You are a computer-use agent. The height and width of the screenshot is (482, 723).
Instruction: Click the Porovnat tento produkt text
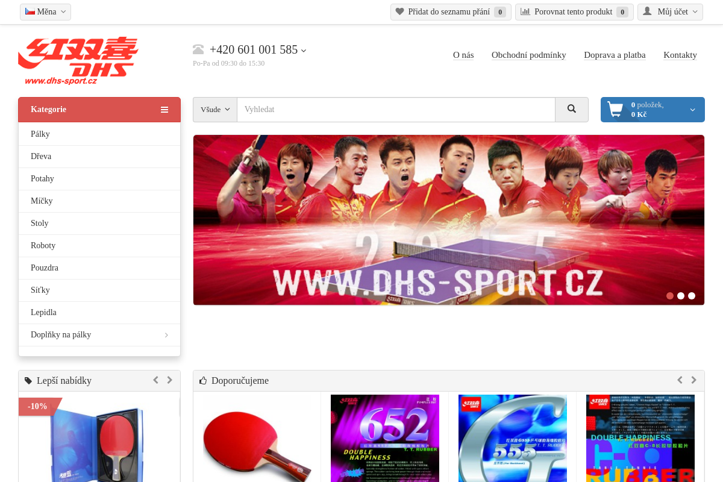[573, 12]
